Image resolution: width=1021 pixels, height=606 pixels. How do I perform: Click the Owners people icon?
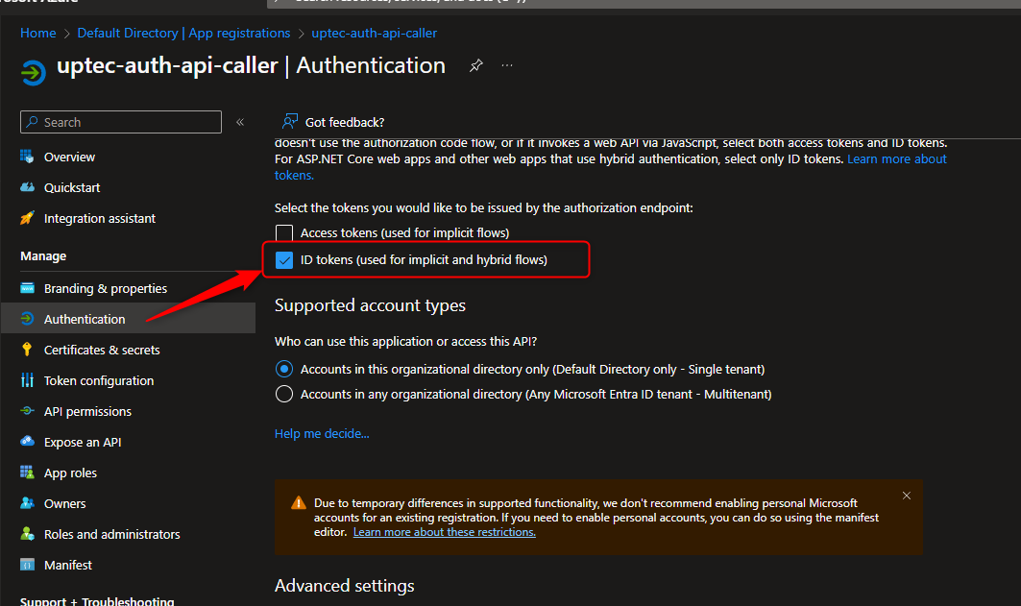coord(28,503)
